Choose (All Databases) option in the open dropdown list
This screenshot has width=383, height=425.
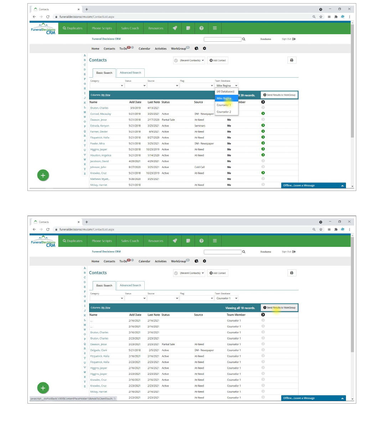coord(226,92)
